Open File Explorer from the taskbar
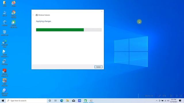184x103 pixels. click(68, 100)
